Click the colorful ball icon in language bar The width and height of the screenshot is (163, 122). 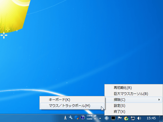77,118
